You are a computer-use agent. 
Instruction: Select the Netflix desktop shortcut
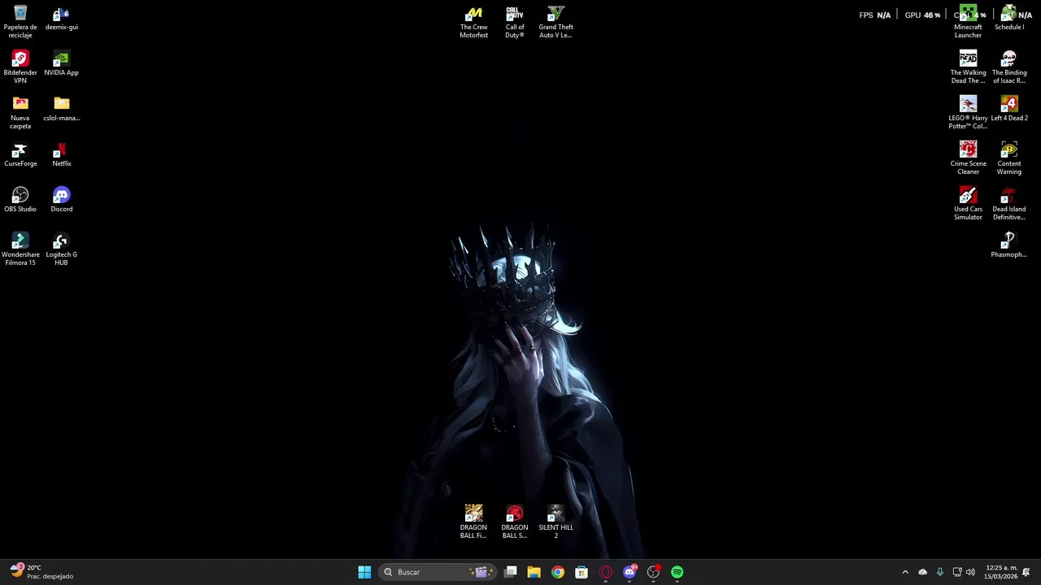[x=62, y=155]
